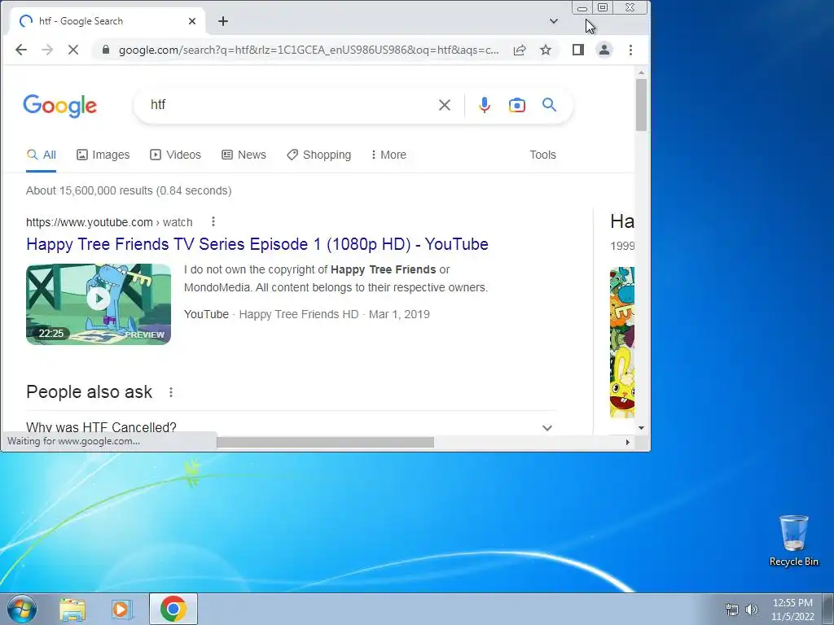Click the padlock site info icon
This screenshot has width=834, height=625.
pos(106,50)
